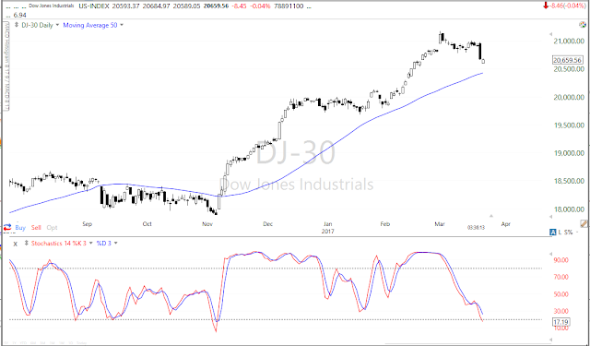Click the DJ-30 Daily plot label
This screenshot has width=590, height=346.
click(36, 25)
